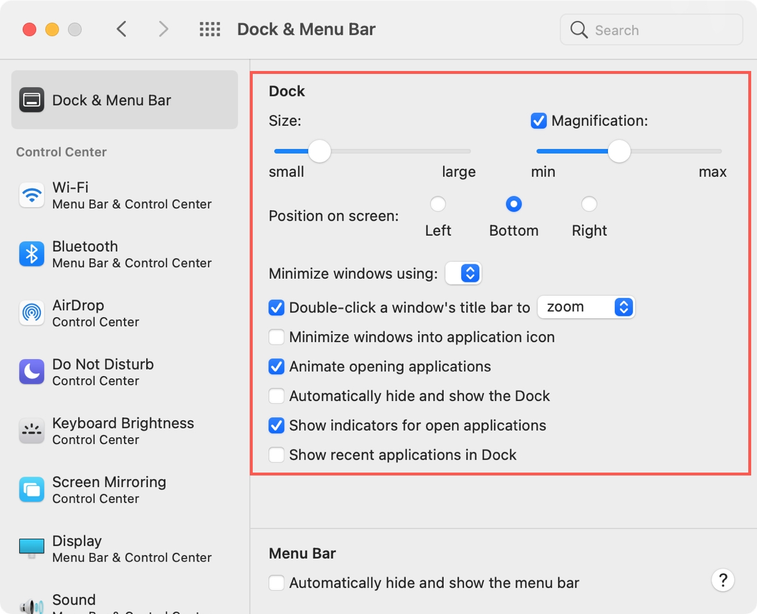
Task: Show all preferences with grid icon
Action: point(210,29)
